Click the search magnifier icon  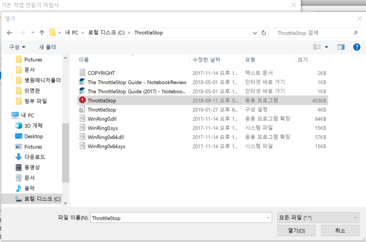tap(356, 33)
